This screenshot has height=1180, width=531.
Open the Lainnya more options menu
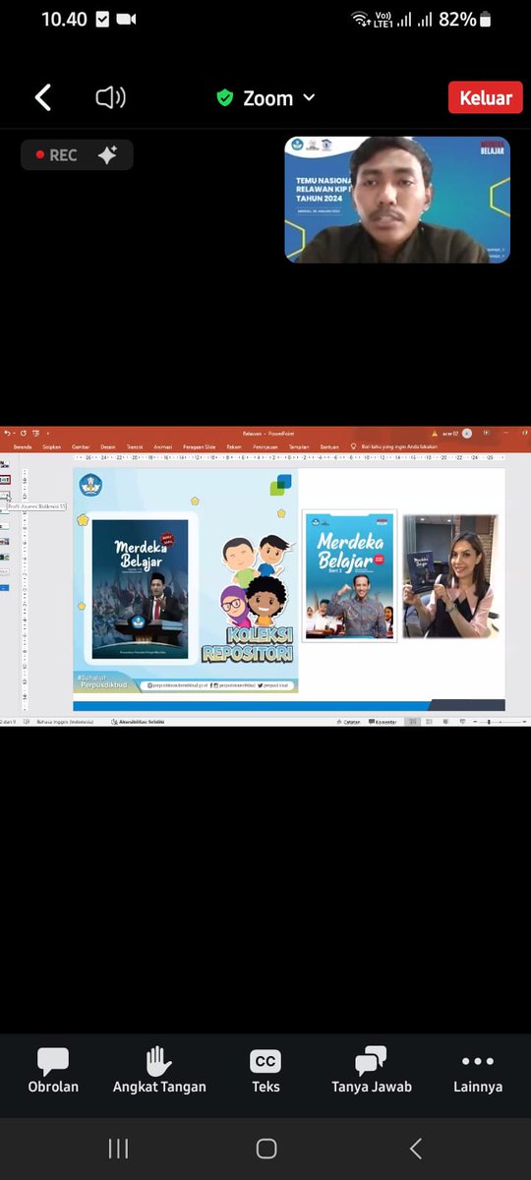(x=478, y=1070)
